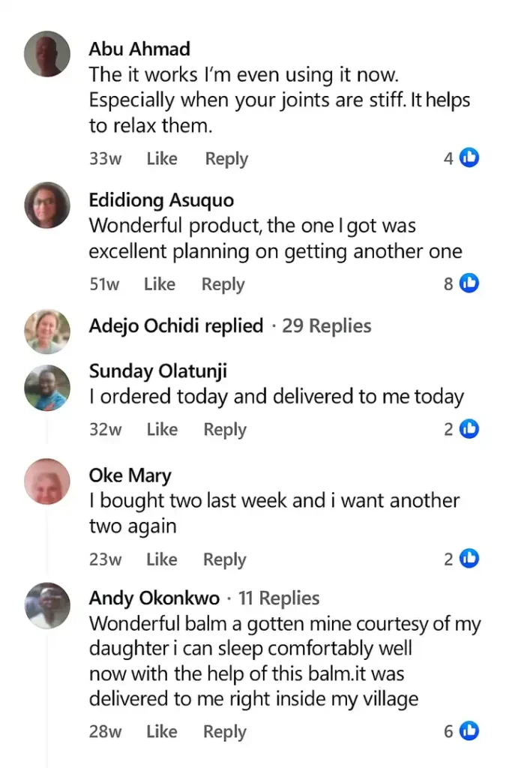
Task: Click the 33w timestamp on Abu Ahmad's comment
Action: point(105,159)
